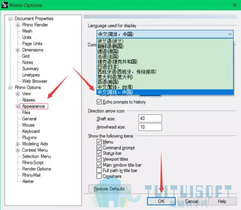241x210 pixels.
Task: Select Web Browser tree item
Action: (35, 81)
